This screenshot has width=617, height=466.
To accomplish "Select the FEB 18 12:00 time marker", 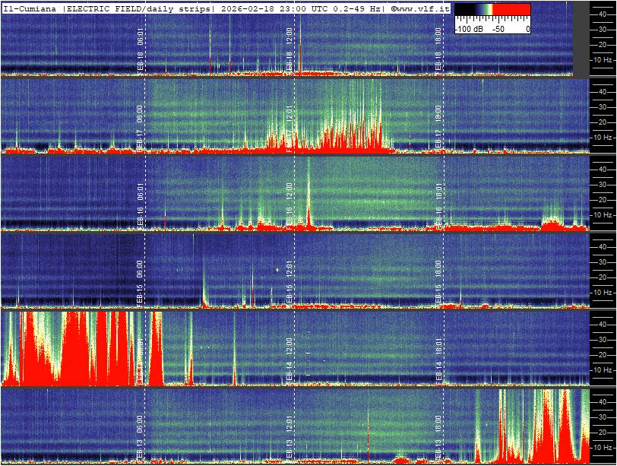I will (x=289, y=49).
